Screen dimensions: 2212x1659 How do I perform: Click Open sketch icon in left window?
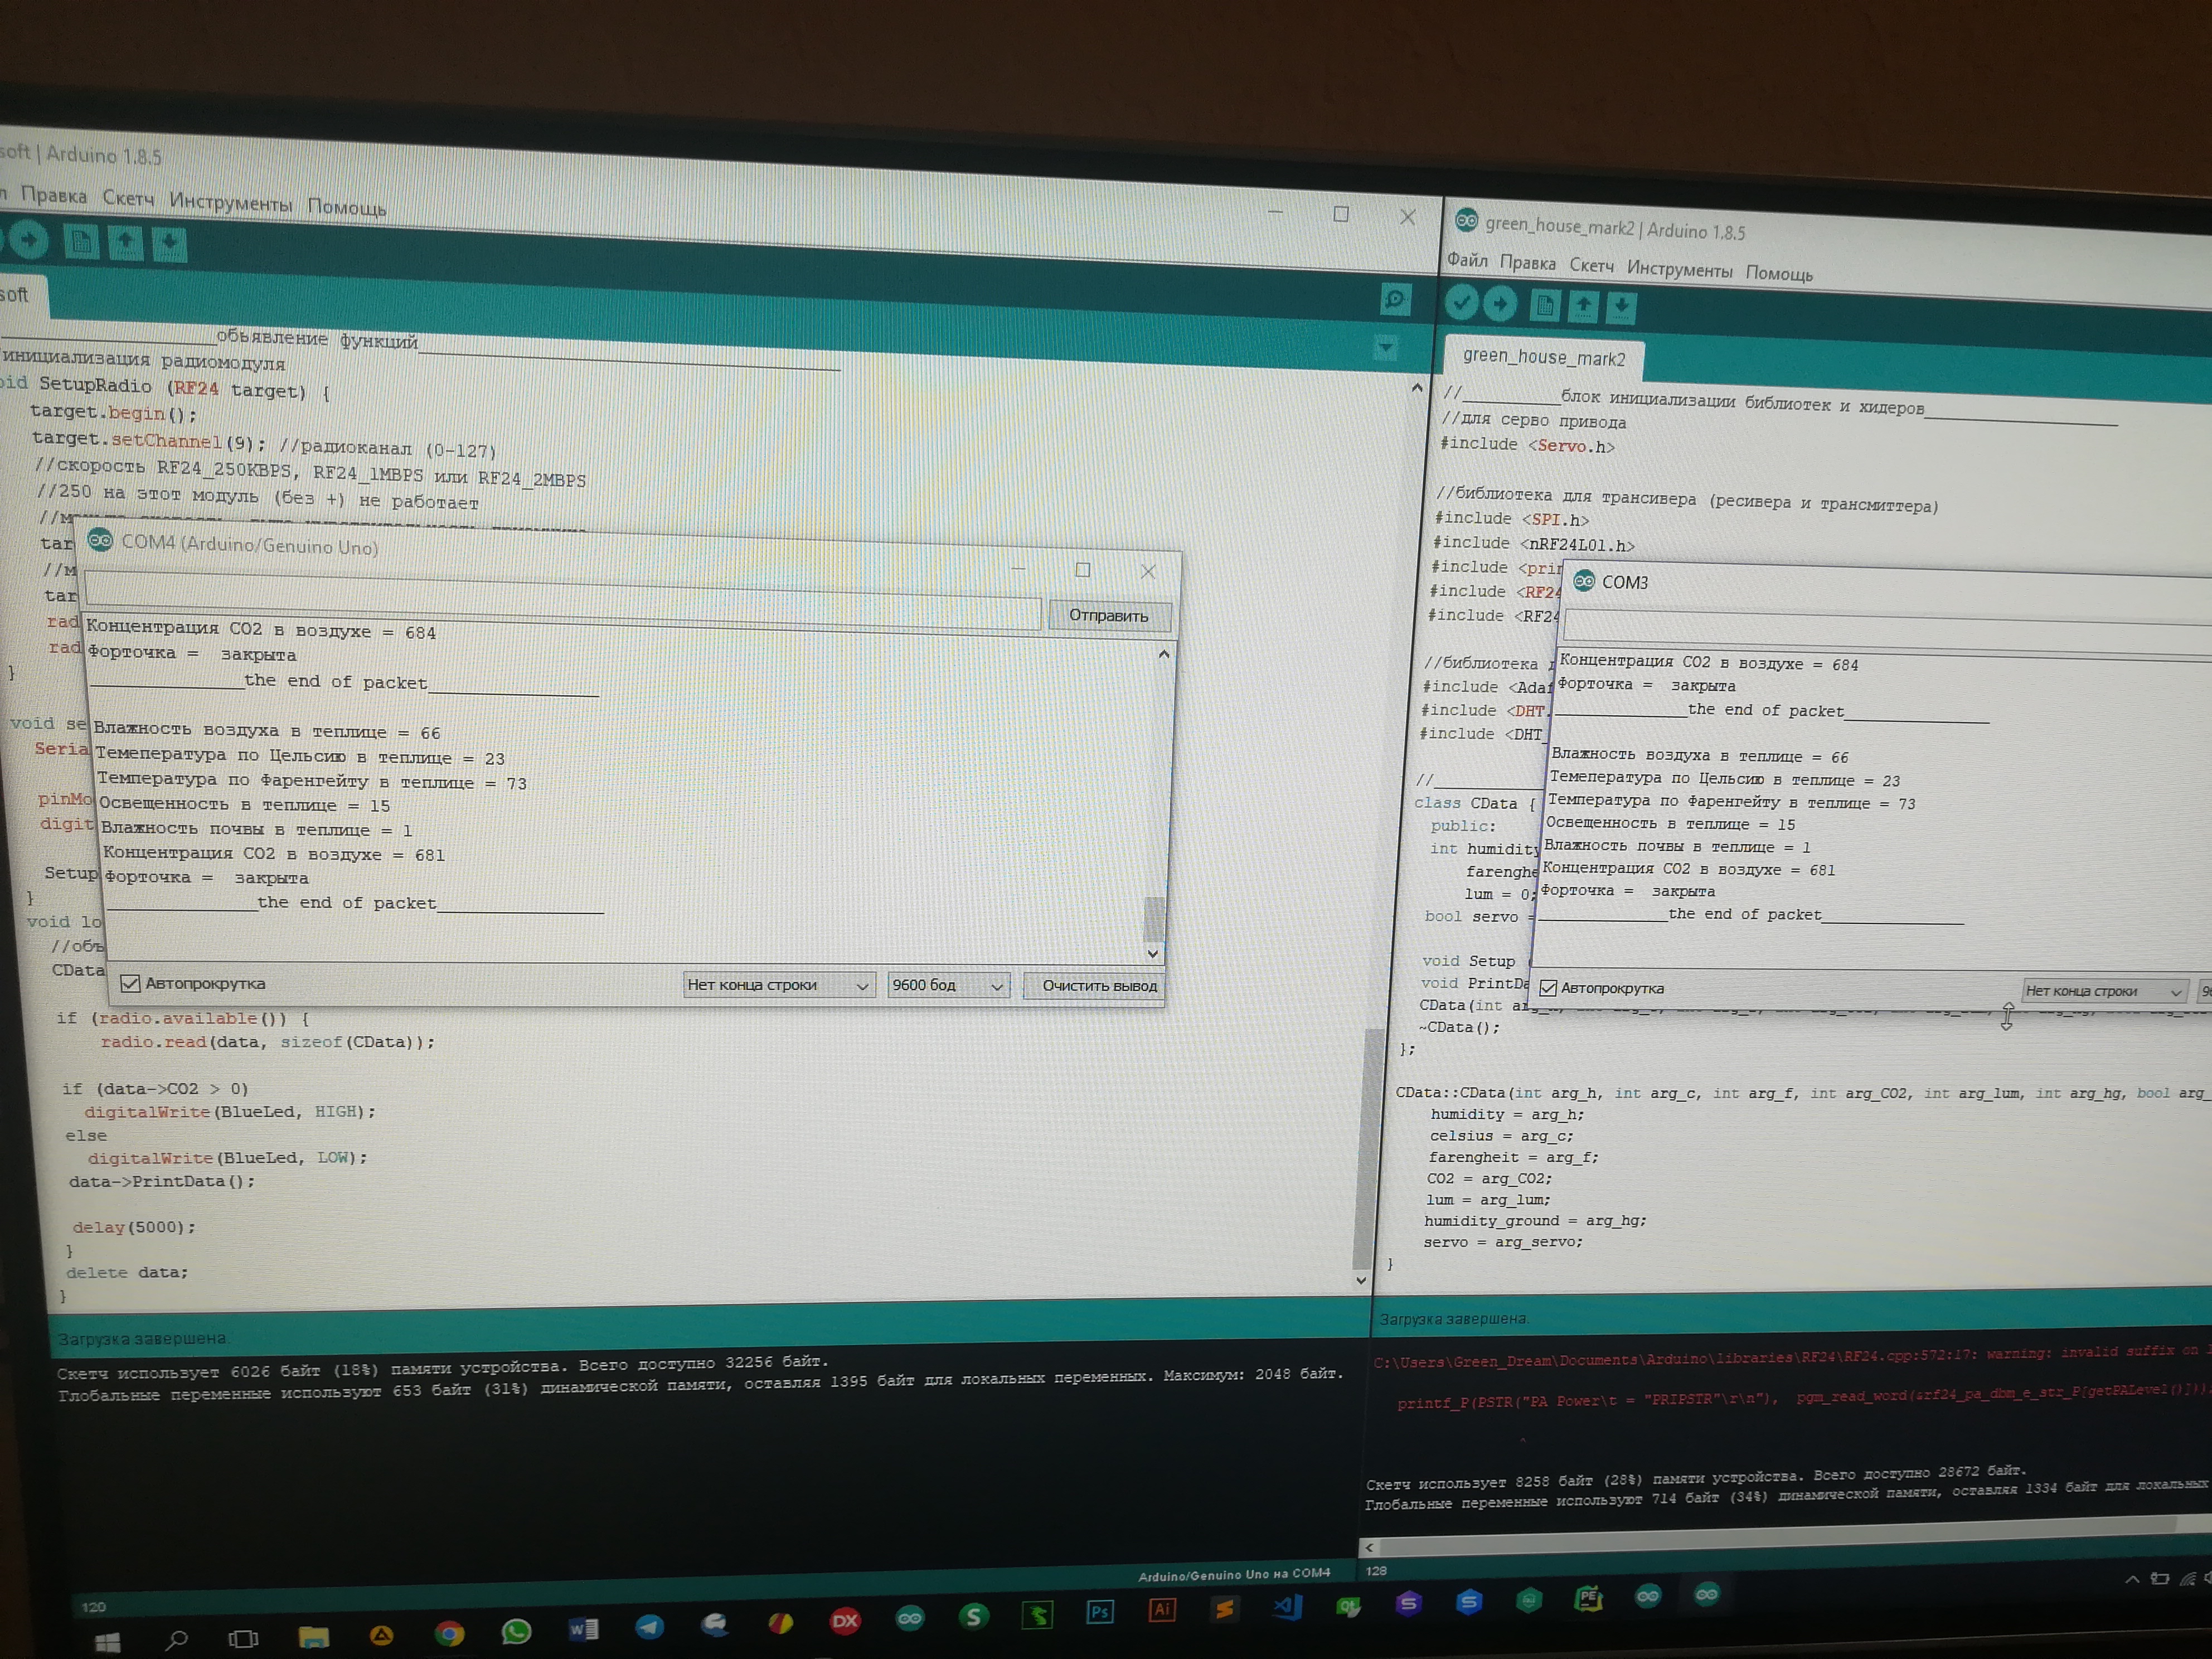click(x=126, y=242)
